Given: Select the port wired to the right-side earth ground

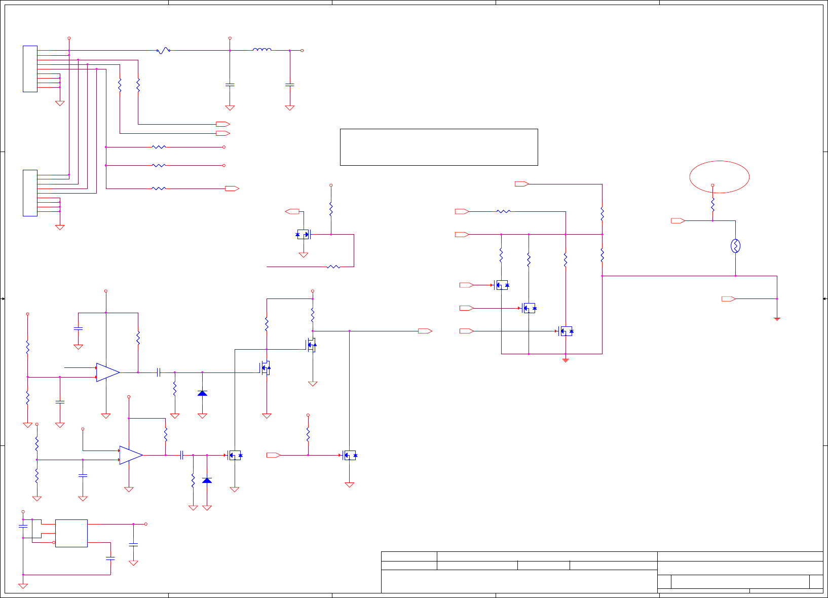Looking at the screenshot, I should pyautogui.click(x=729, y=299).
